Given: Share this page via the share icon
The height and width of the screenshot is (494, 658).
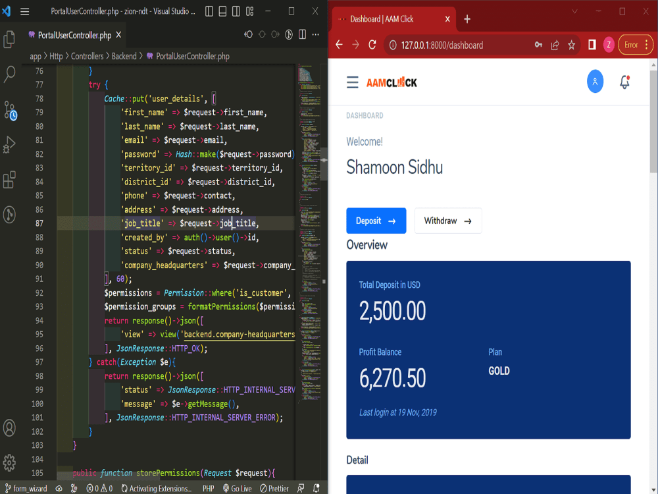Looking at the screenshot, I should coord(555,45).
